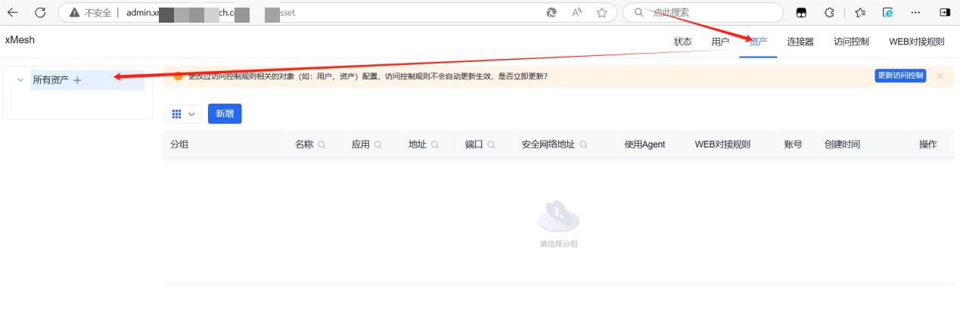Click search icon in 安全网络地址 column header

tap(583, 144)
